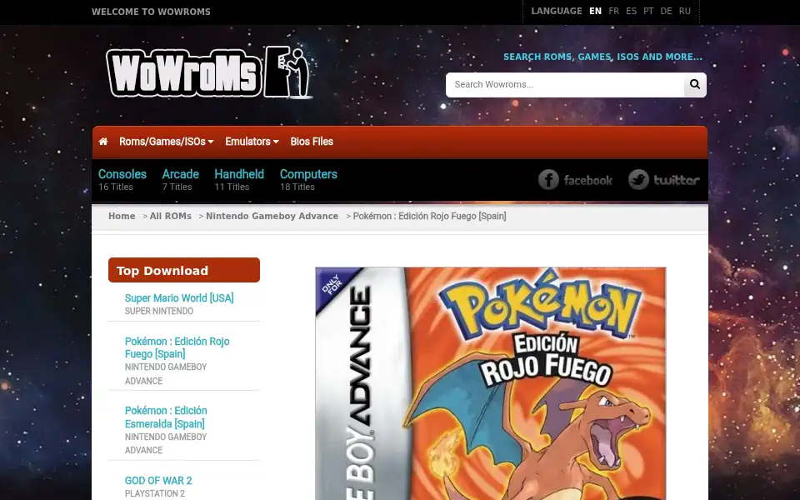Switch language to RU
The image size is (800, 500).
685,11
